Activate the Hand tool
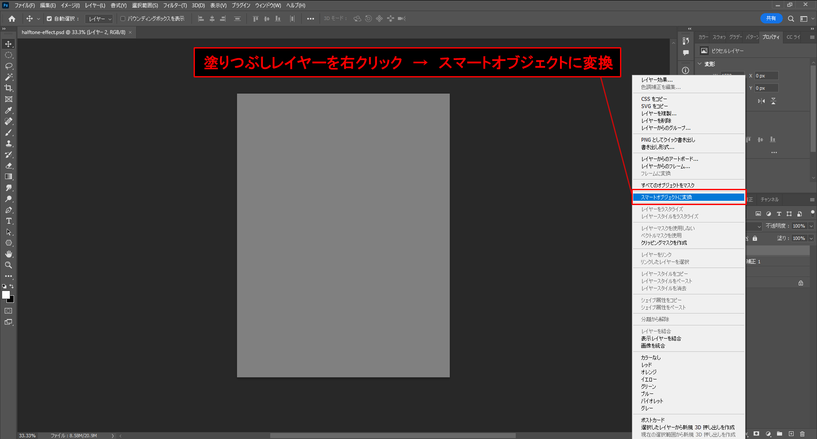This screenshot has height=439, width=817. coord(9,254)
